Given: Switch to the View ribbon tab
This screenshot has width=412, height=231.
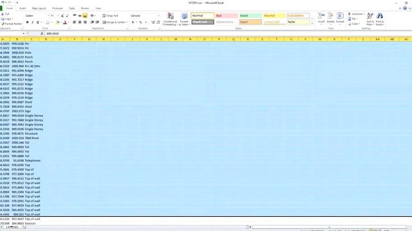Looking at the screenshot, I should pyautogui.click(x=98, y=8).
